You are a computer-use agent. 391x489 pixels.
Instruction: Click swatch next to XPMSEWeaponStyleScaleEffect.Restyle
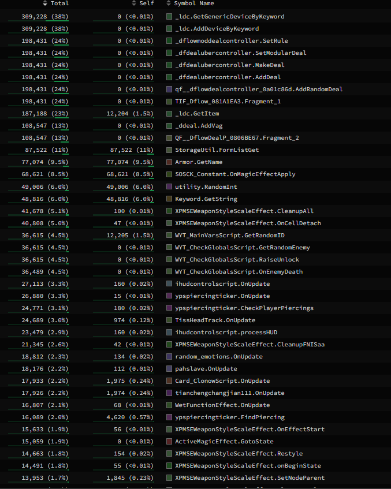tap(169, 454)
